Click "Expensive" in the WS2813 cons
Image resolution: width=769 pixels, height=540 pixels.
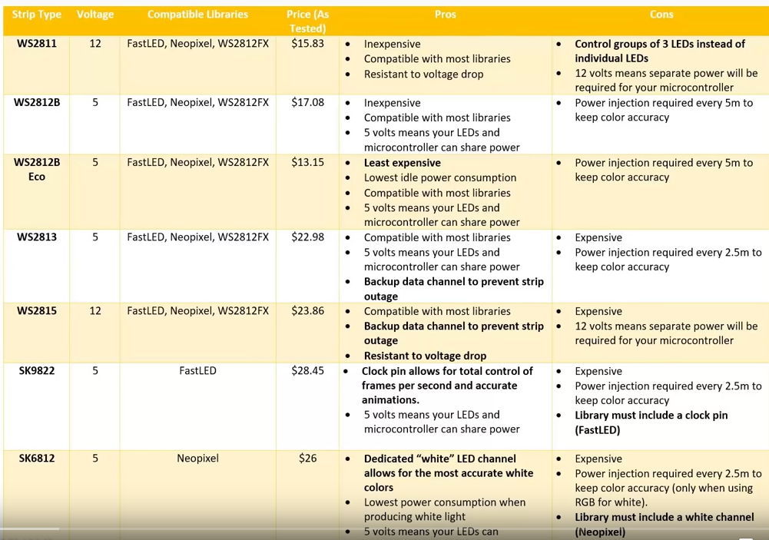pyautogui.click(x=598, y=237)
